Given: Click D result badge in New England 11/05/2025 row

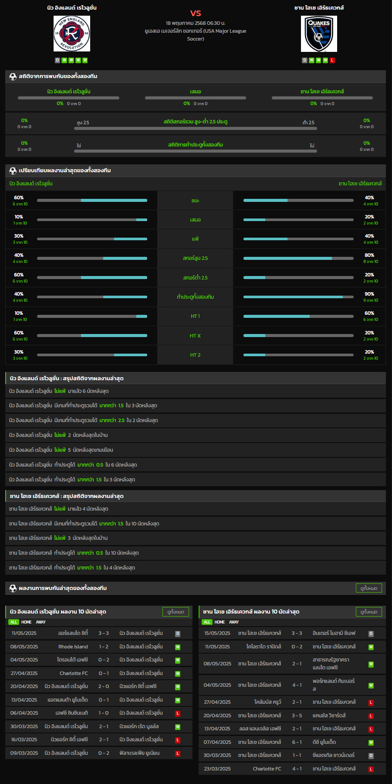Looking at the screenshot, I should pyautogui.click(x=178, y=634).
